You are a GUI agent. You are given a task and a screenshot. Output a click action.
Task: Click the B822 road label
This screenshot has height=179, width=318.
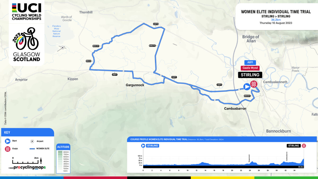(89, 61)
